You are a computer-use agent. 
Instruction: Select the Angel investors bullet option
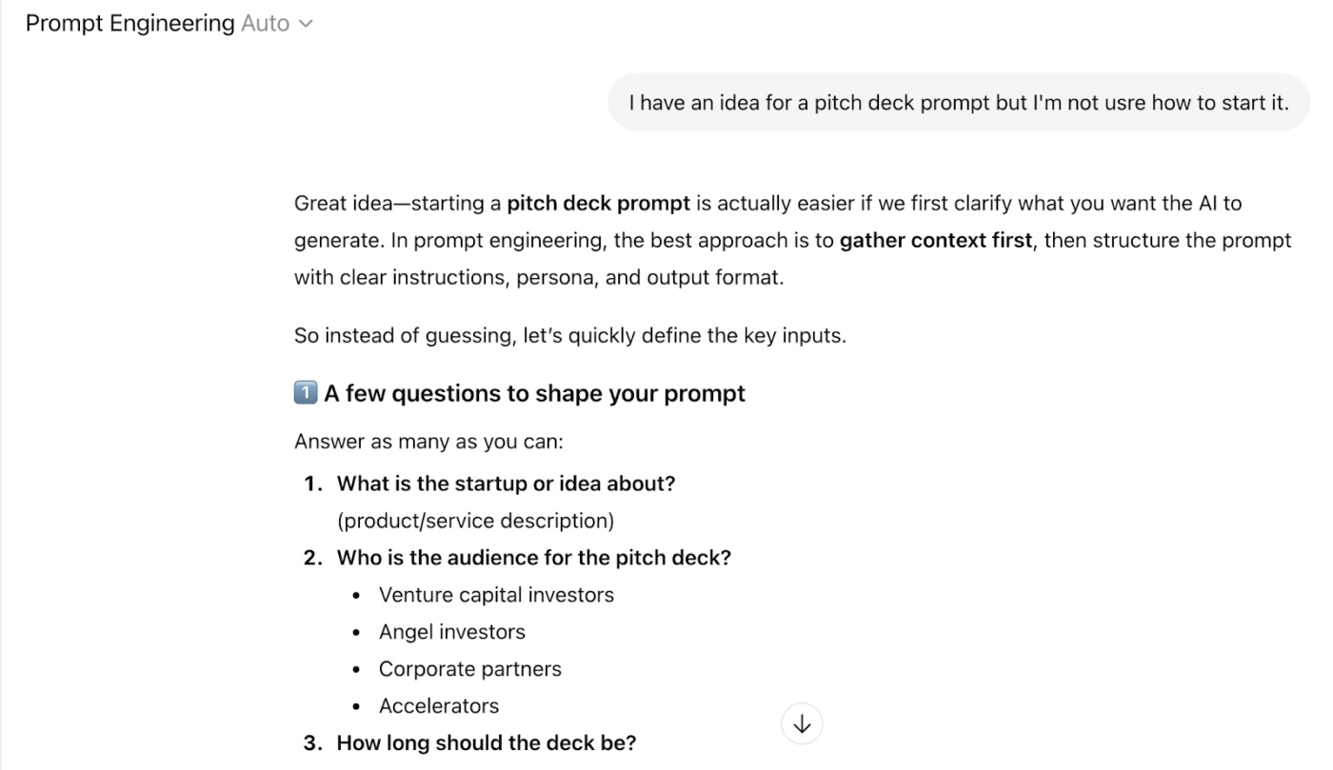click(452, 631)
